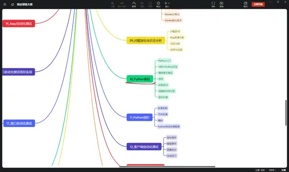Select the Docker核心技术 subtopic

[x=173, y=20]
